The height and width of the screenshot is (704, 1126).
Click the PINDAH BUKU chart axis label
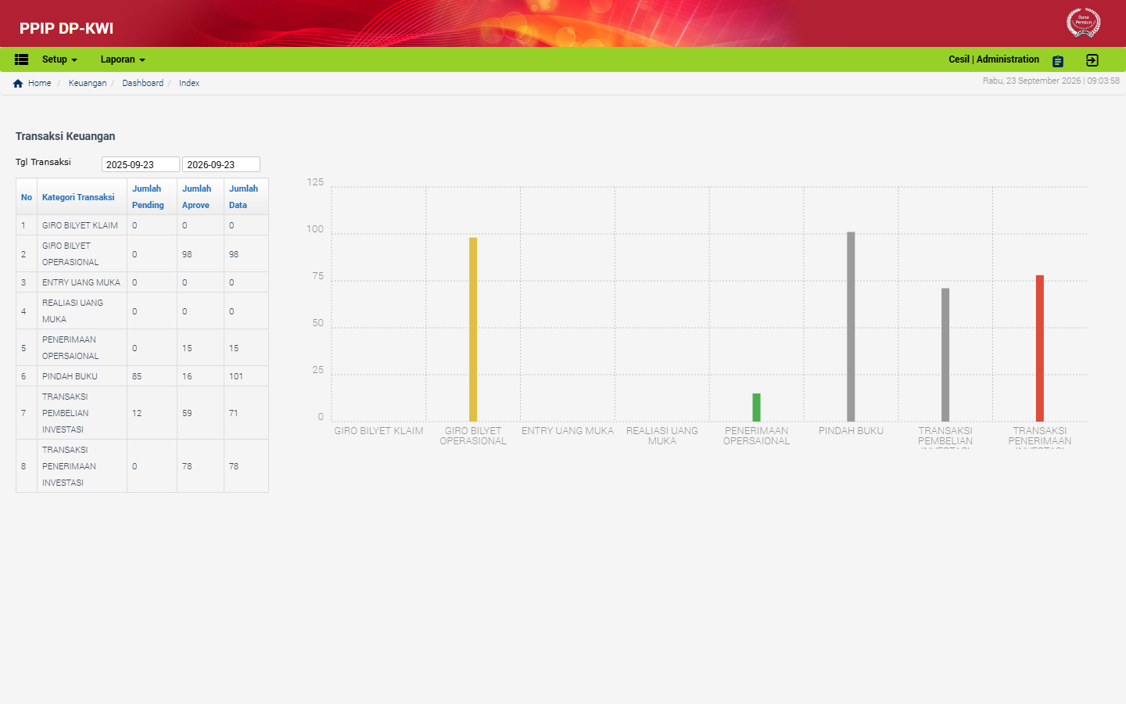[x=851, y=431]
